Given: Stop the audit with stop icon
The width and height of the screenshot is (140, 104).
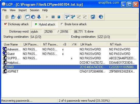Looking at the screenshot, I should 59,17.
